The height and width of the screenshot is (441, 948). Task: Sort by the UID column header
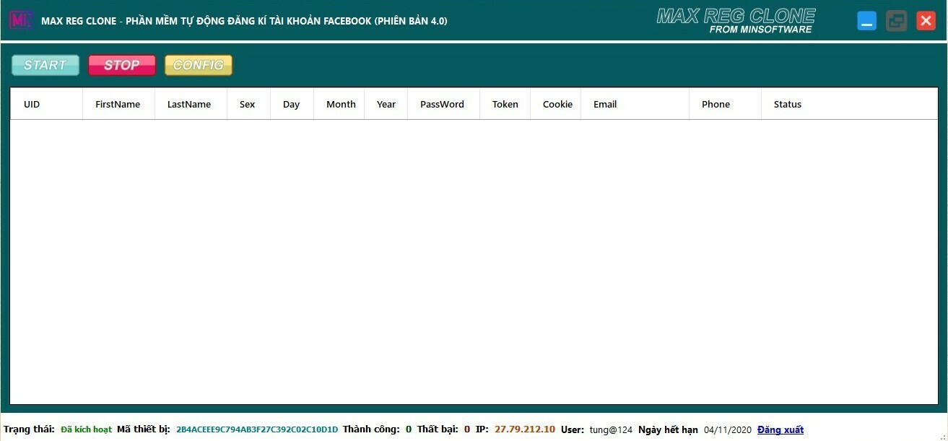click(47, 104)
